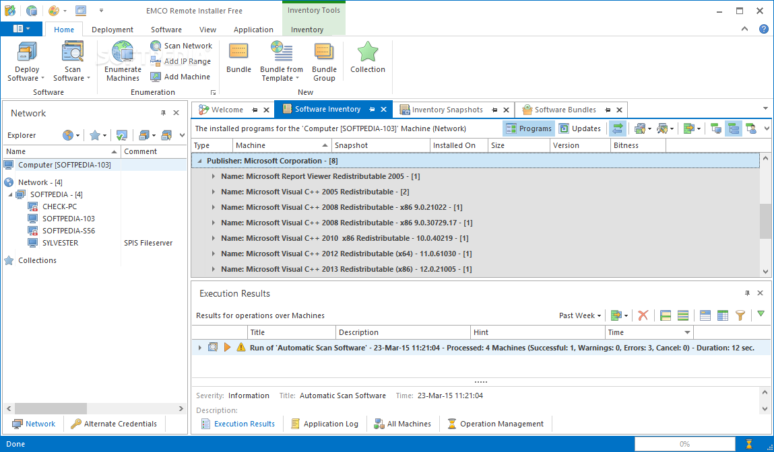This screenshot has width=774, height=452.
Task: Toggle the single-row layout icon in Execution Results
Action: (666, 315)
